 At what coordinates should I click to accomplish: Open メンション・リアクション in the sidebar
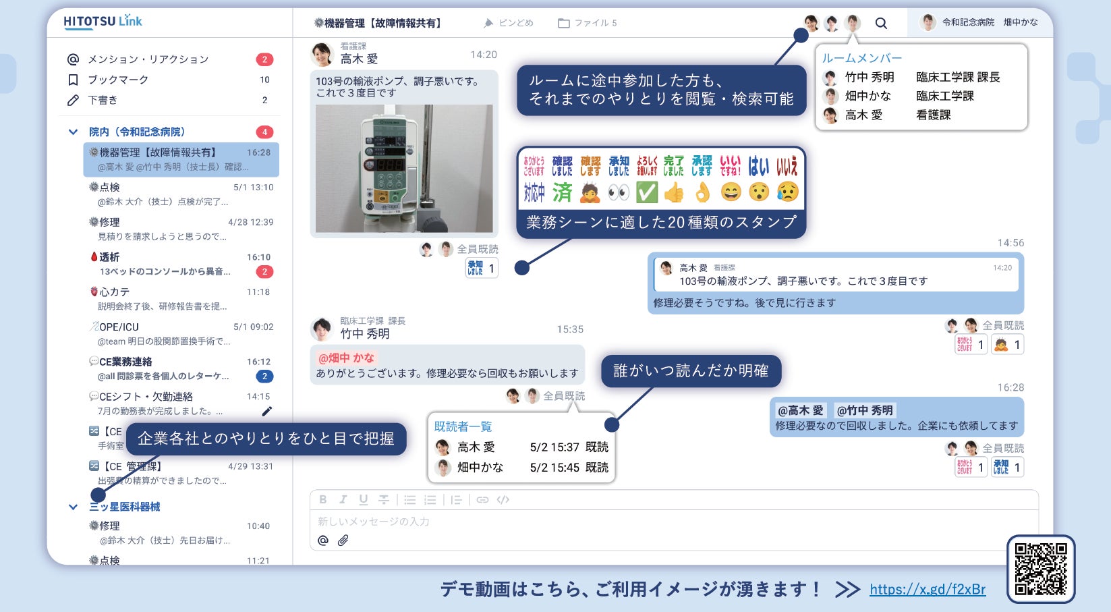coord(148,59)
